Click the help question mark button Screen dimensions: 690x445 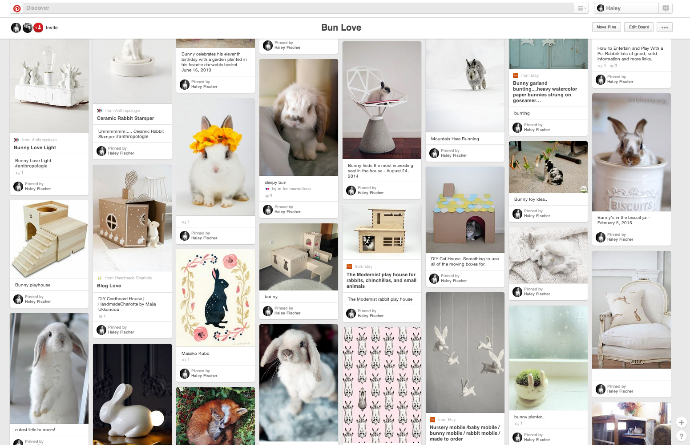[681, 436]
